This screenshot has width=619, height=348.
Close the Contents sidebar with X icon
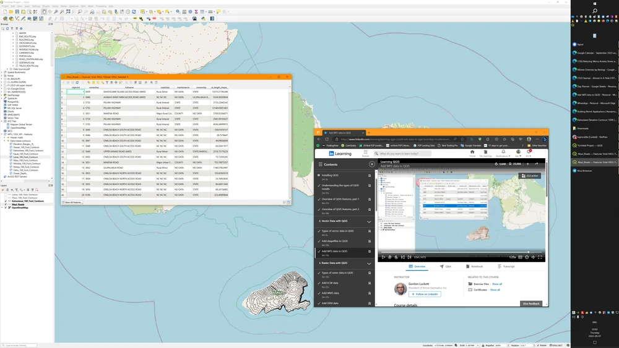(371, 164)
